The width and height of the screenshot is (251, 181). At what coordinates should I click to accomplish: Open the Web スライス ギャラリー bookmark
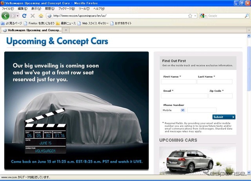[x=93, y=24]
